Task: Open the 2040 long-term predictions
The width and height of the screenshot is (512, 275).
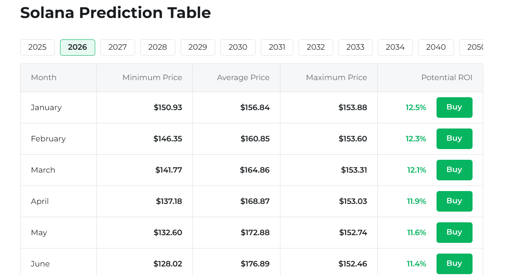Action: pyautogui.click(x=436, y=48)
